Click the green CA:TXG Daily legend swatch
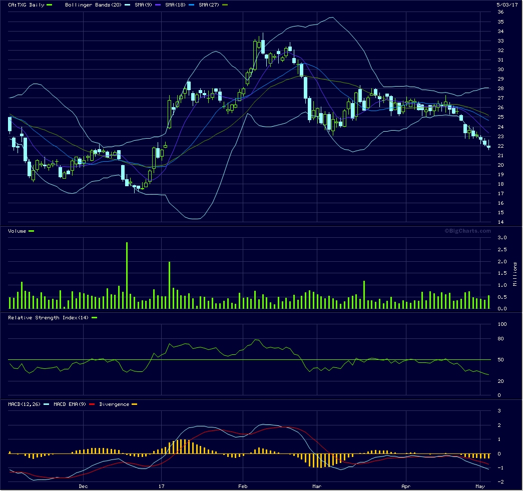The height and width of the screenshot is (491, 523). click(x=49, y=5)
